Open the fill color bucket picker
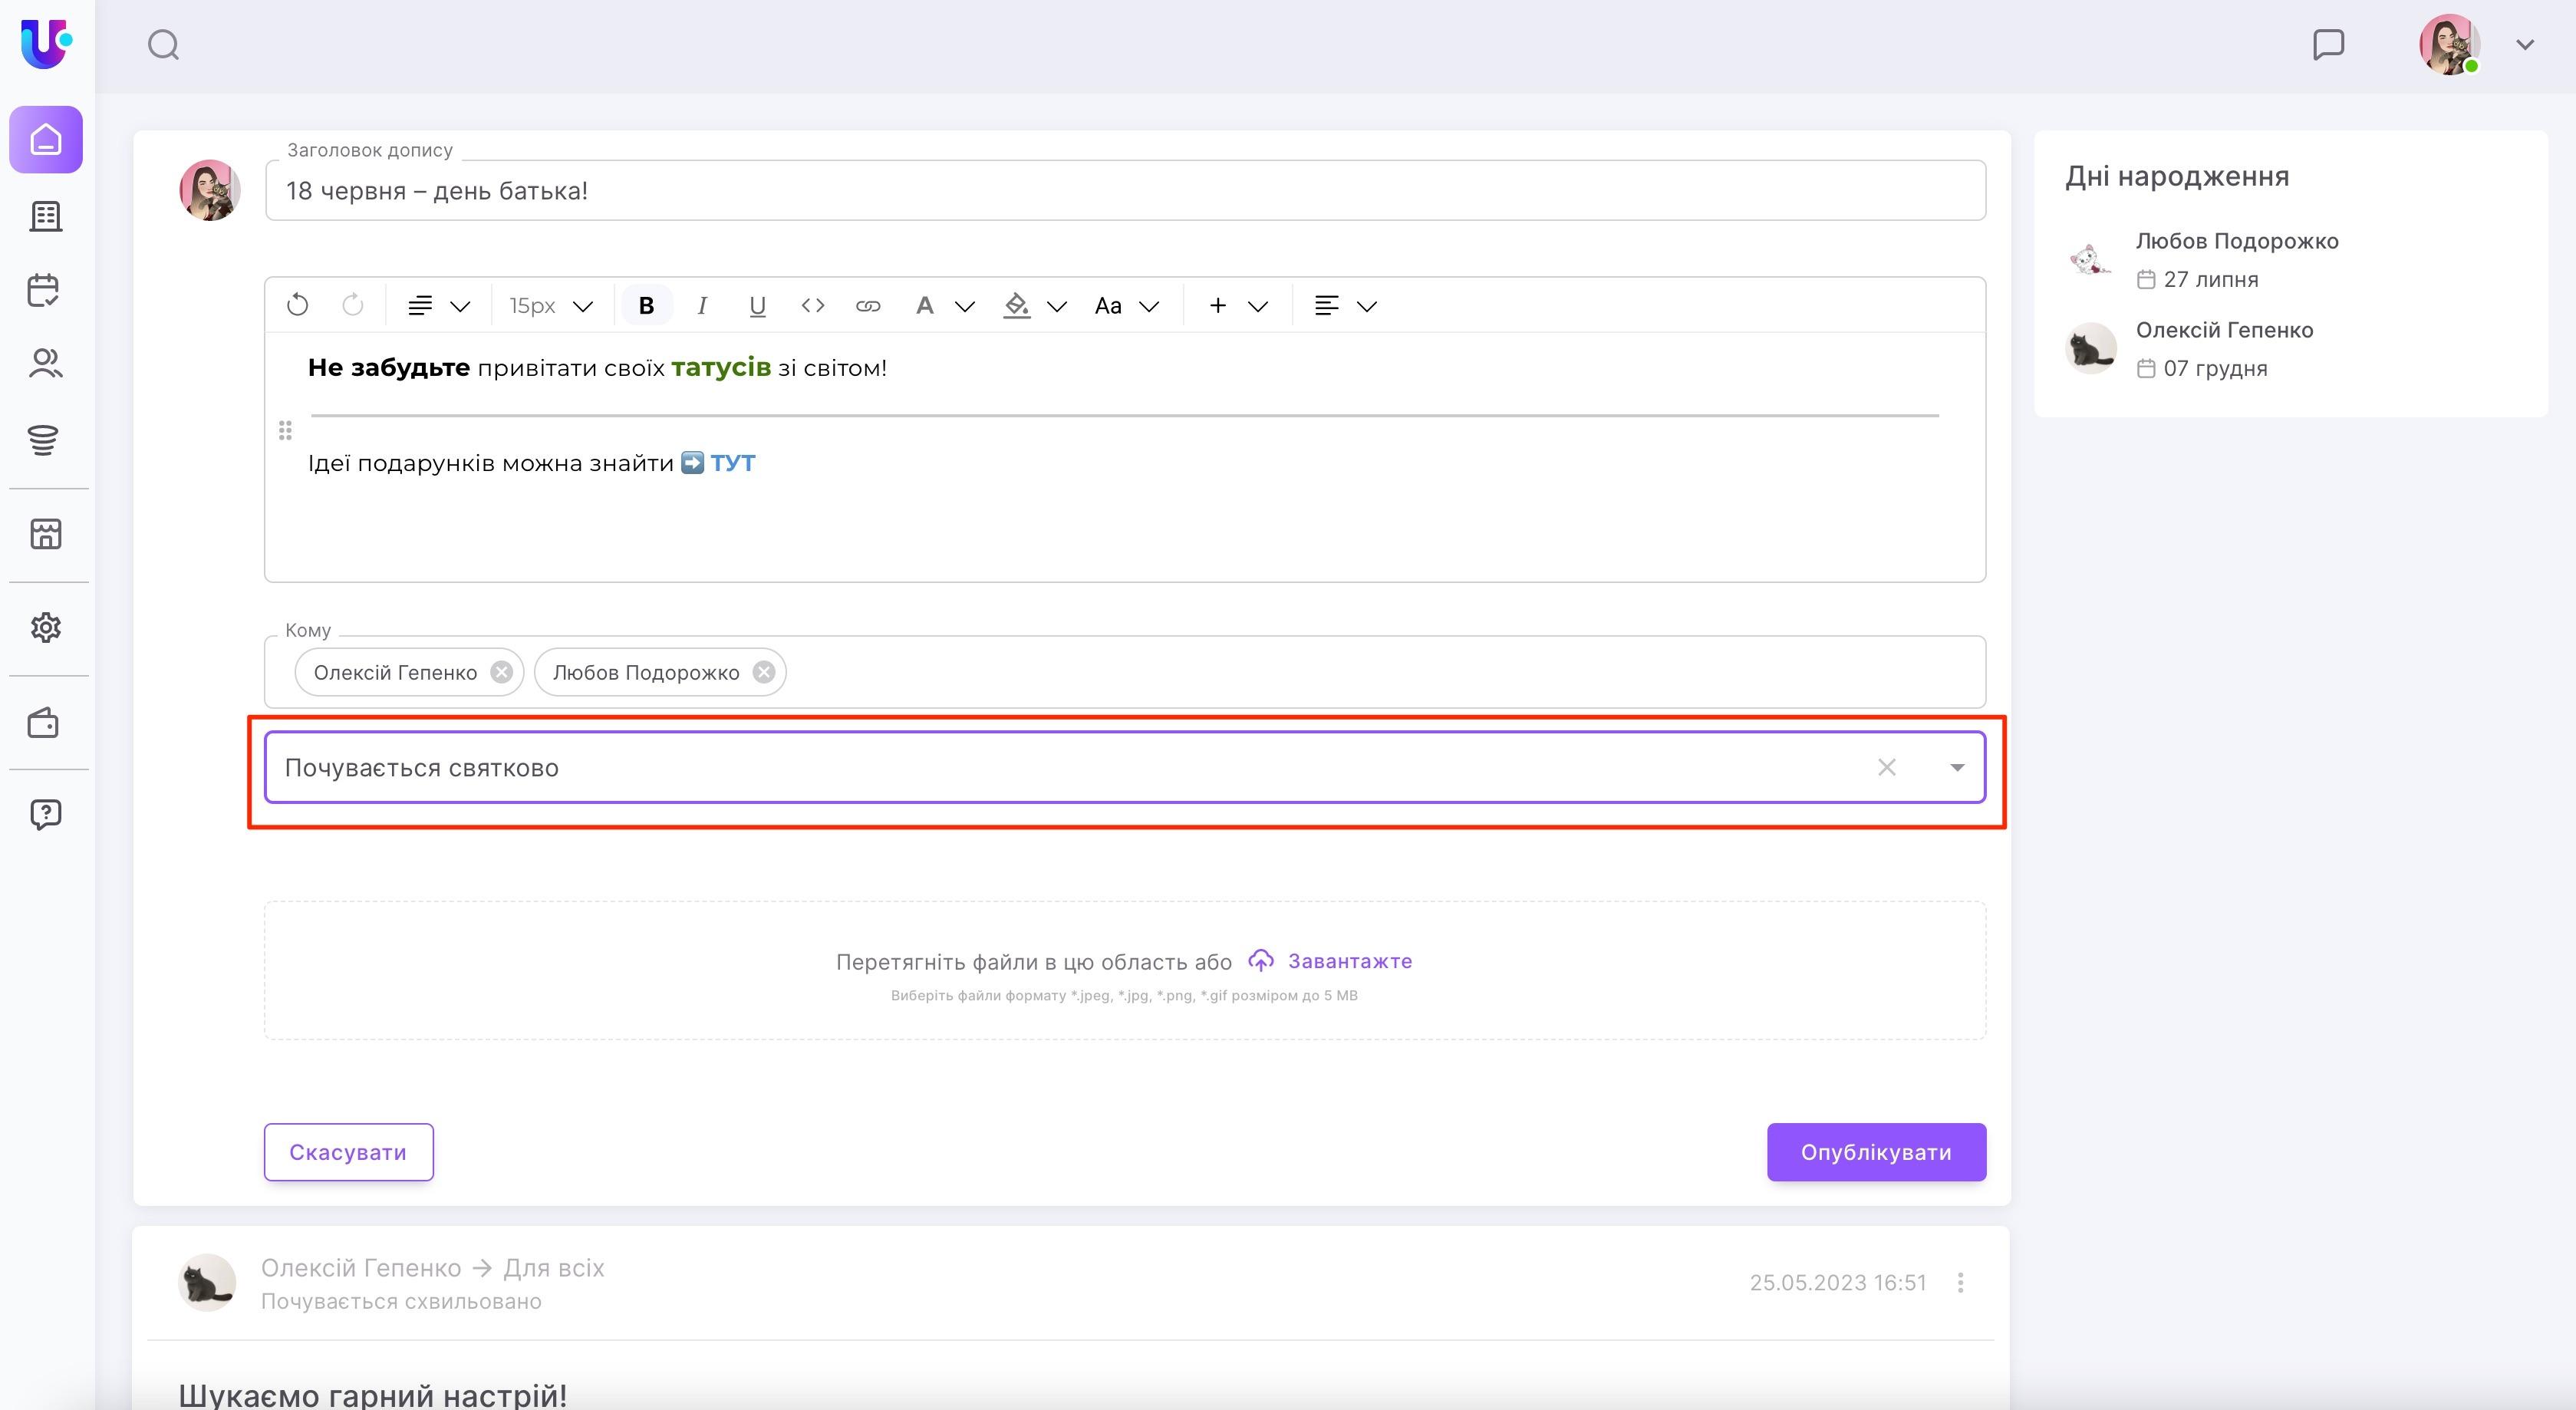Viewport: 2576px width, 1410px height. tap(1016, 305)
